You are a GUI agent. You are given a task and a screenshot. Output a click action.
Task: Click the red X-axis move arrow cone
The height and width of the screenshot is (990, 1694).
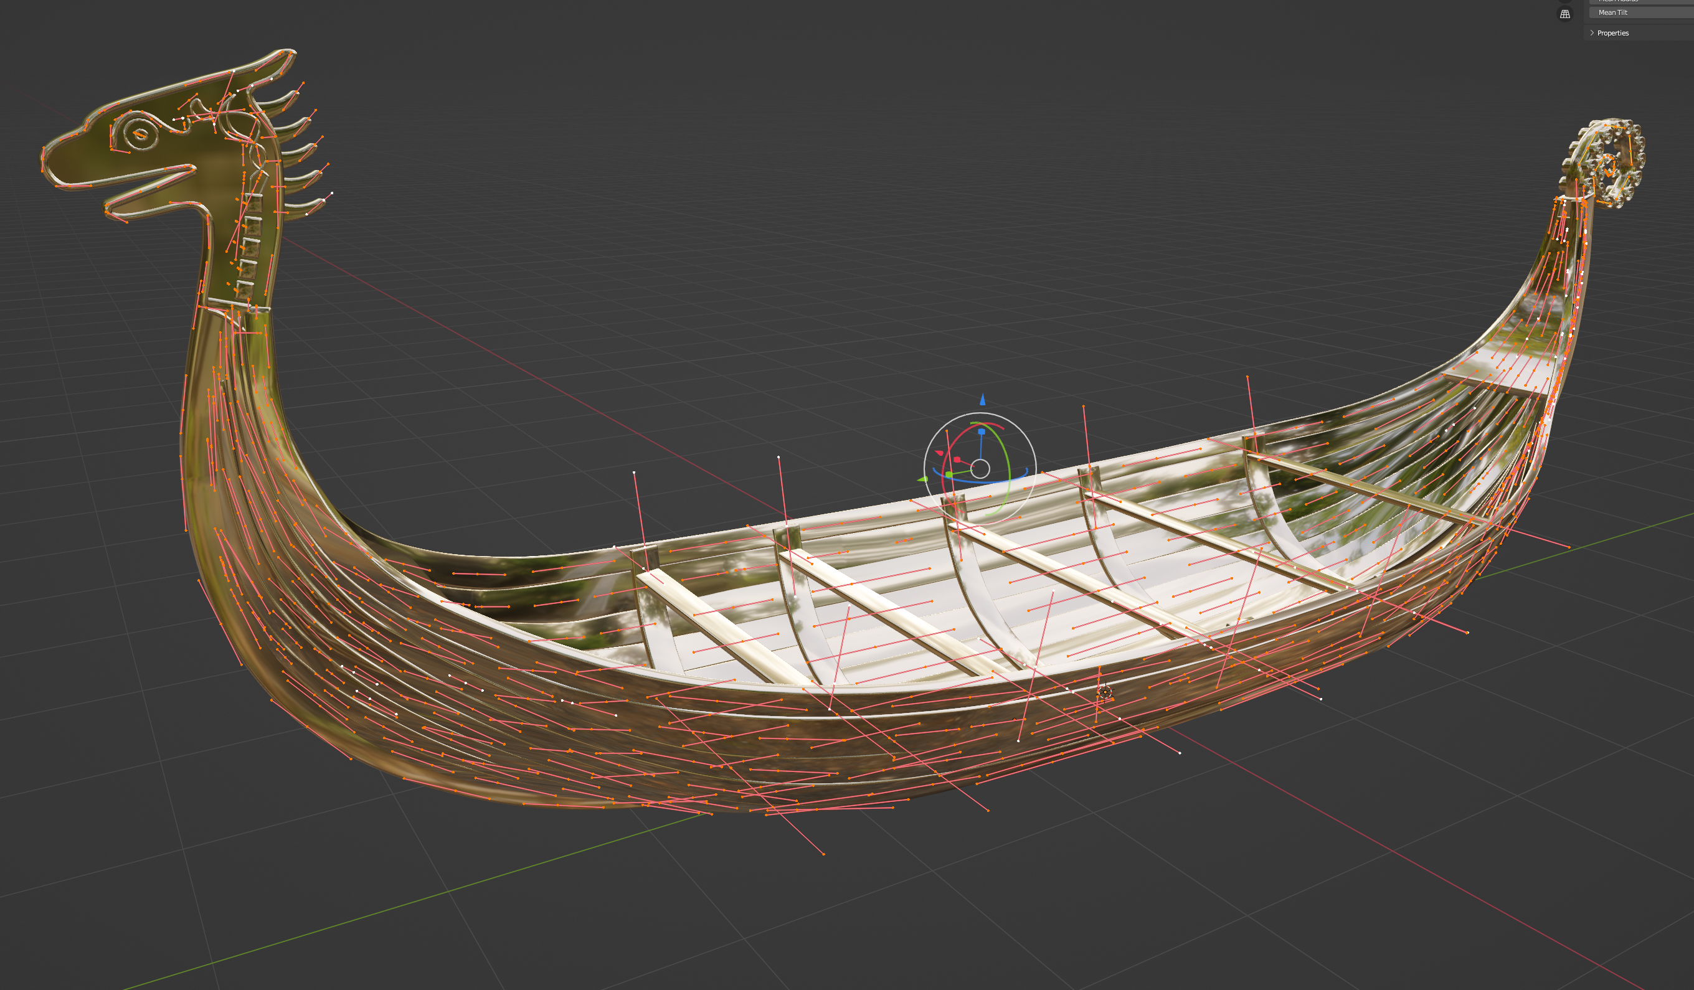tap(939, 453)
